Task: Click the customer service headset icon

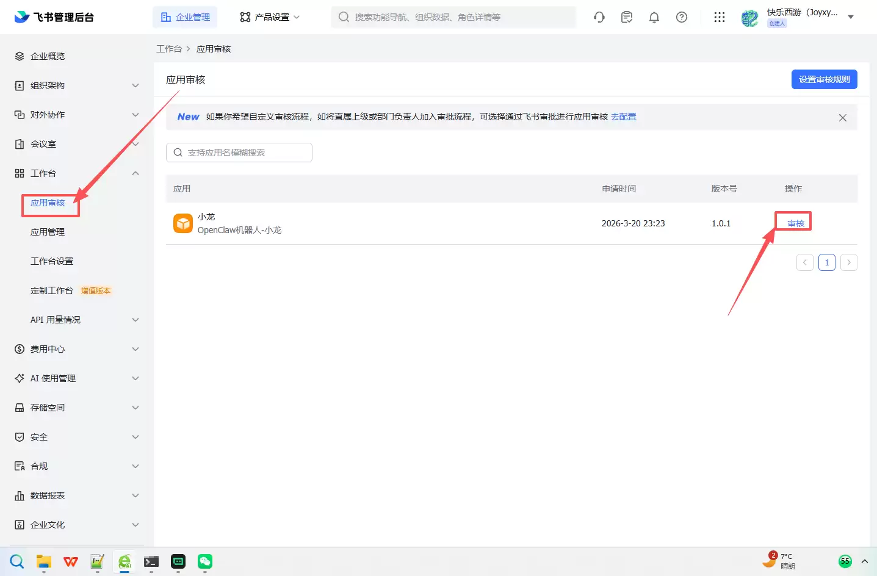Action: pyautogui.click(x=599, y=17)
